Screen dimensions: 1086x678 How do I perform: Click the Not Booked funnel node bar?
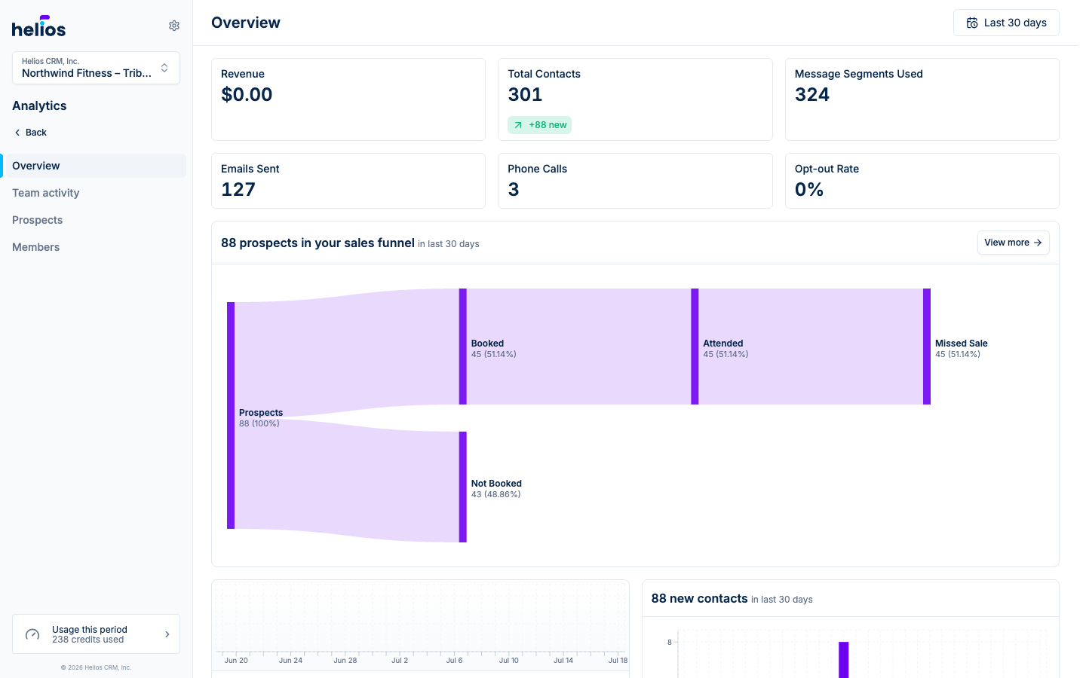click(463, 487)
